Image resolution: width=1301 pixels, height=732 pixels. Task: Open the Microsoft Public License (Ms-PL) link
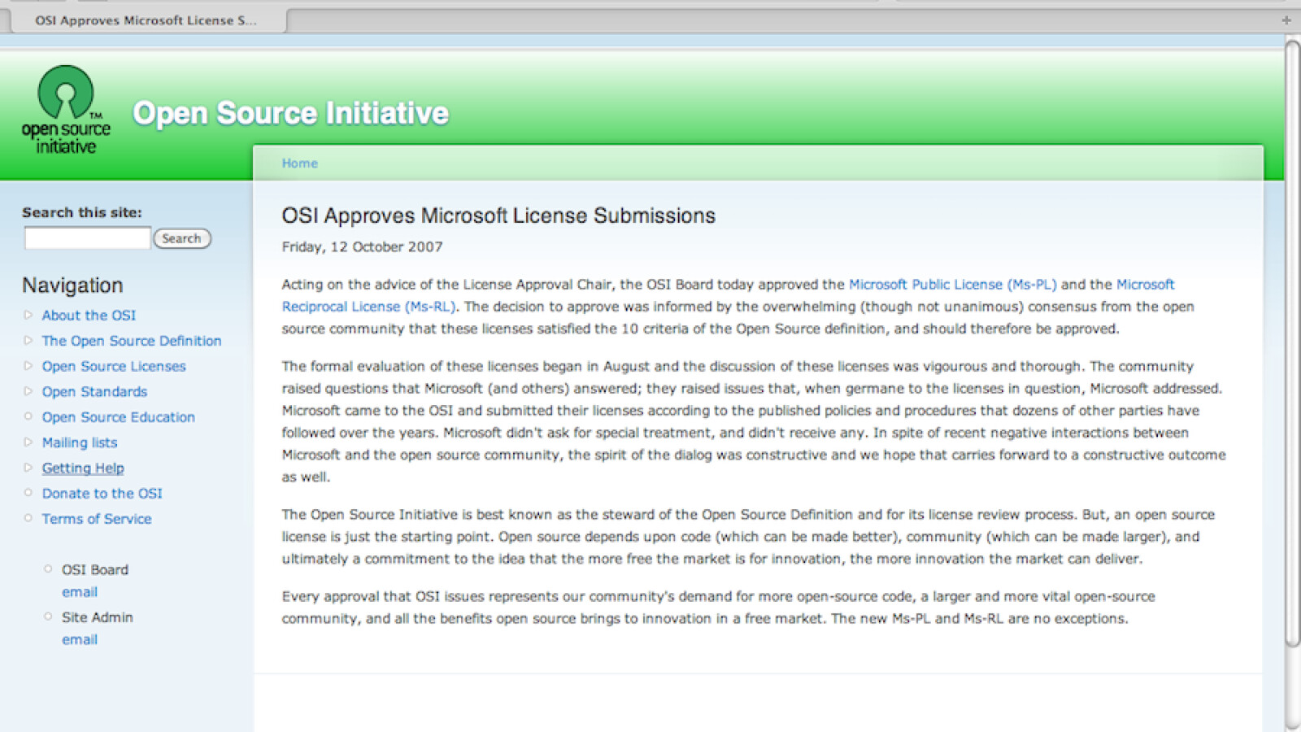tap(952, 285)
